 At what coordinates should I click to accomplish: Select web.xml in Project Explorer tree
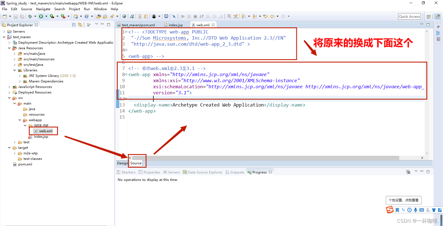[43, 131]
